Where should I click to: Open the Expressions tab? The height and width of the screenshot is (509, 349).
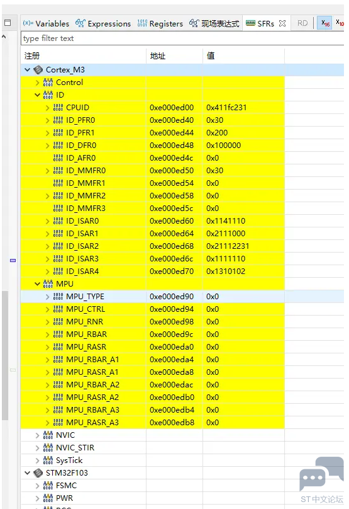pyautogui.click(x=103, y=23)
